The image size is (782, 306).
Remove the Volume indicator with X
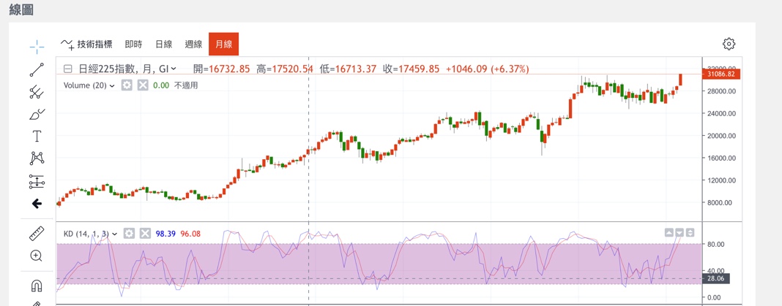click(x=143, y=85)
